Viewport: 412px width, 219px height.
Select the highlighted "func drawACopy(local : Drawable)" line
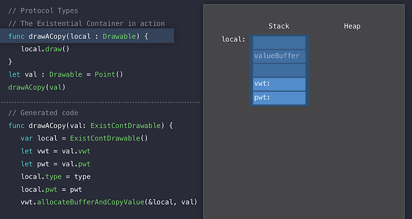[87, 36]
